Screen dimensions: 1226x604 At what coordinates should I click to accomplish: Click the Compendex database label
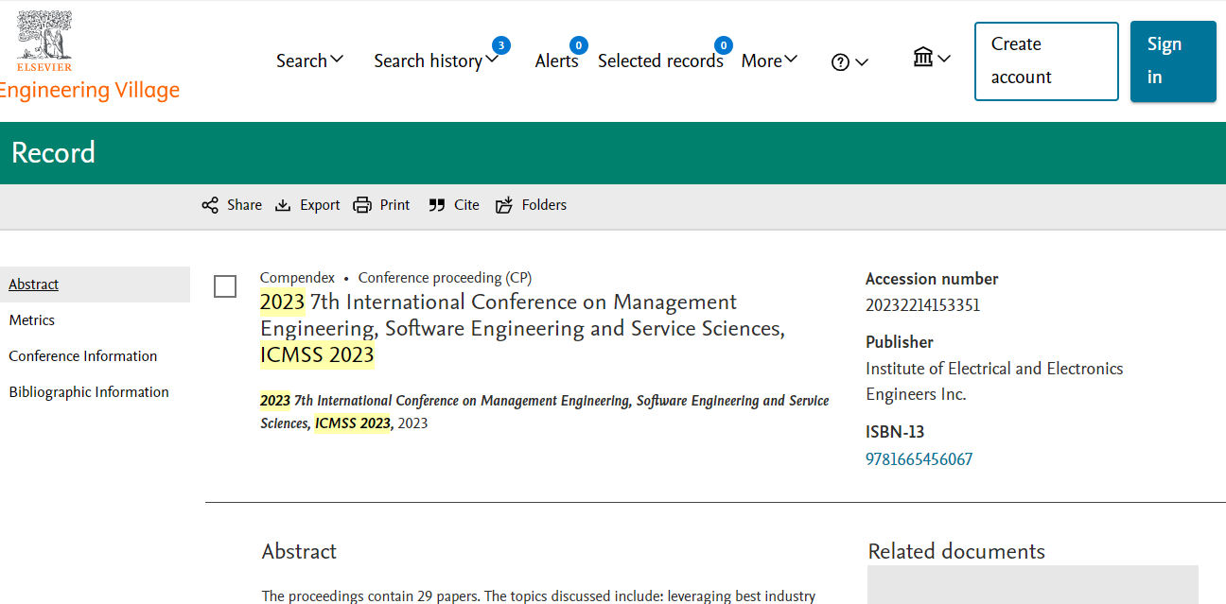(297, 278)
